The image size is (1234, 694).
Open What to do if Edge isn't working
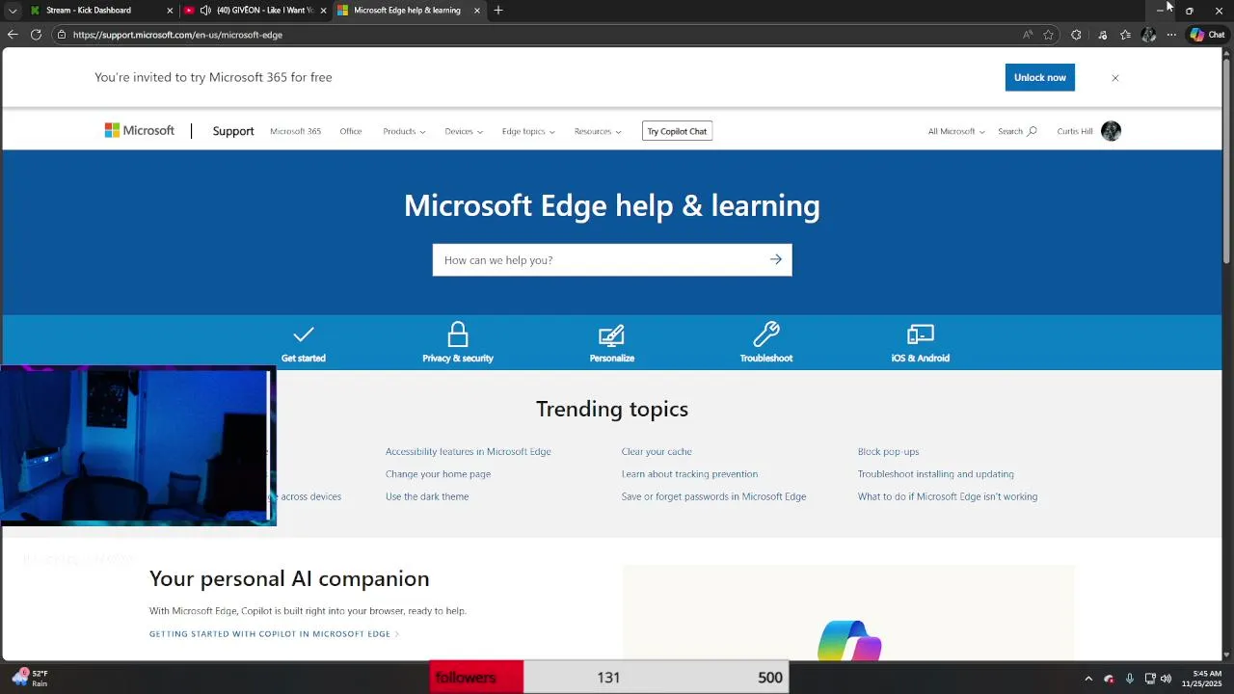click(948, 496)
